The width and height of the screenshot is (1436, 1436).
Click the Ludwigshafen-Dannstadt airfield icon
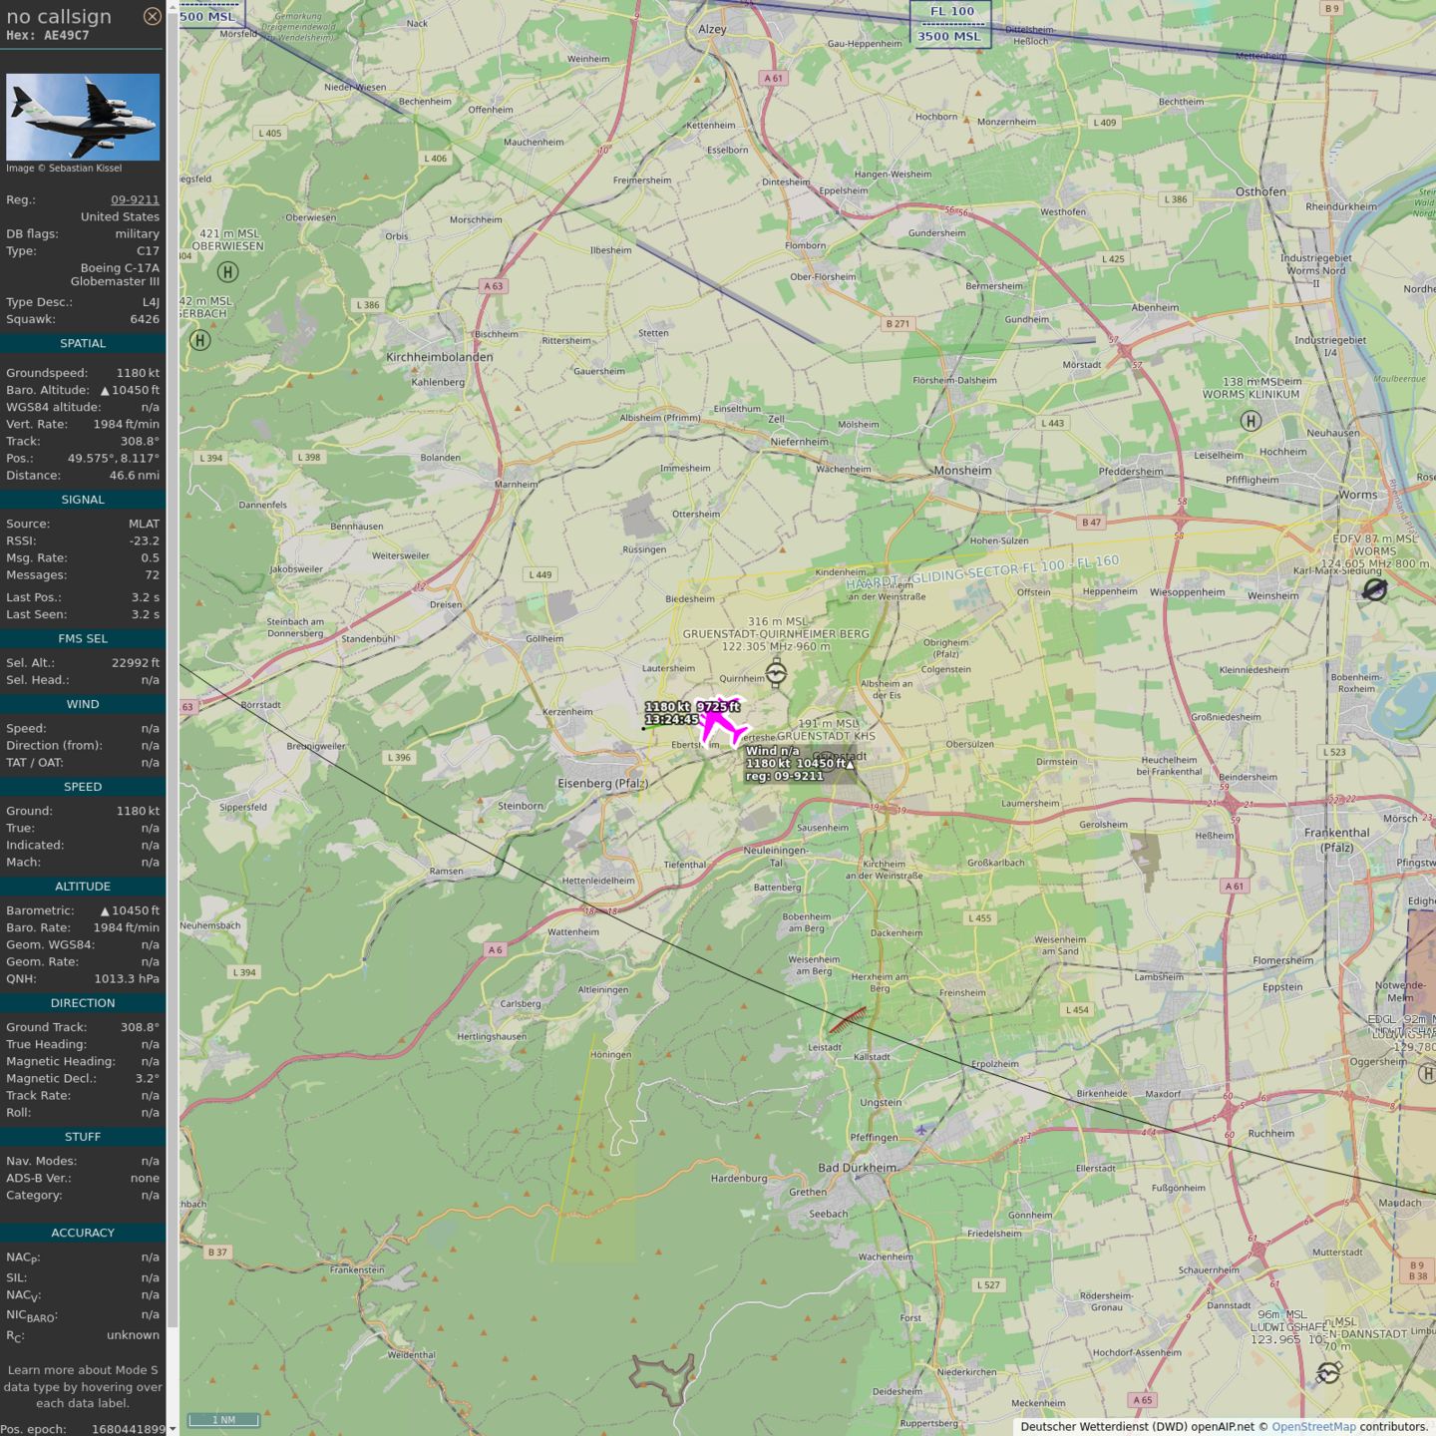click(x=1328, y=1373)
